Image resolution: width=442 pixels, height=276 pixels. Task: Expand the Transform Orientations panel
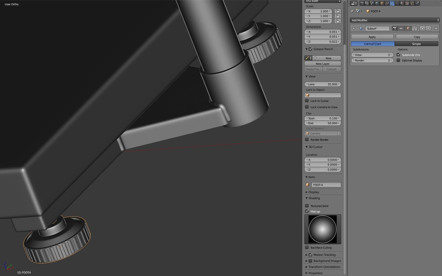pyautogui.click(x=307, y=267)
